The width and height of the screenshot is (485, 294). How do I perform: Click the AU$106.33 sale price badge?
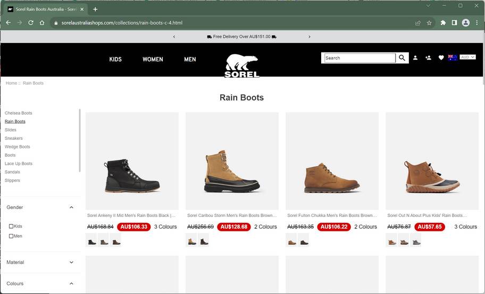134,227
